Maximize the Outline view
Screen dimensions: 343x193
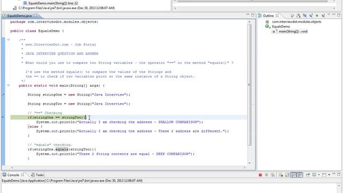[339, 15]
